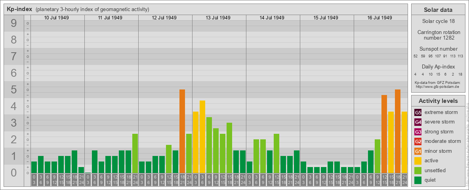Click the '21 24' time label under 16 Jul 1949
Screen dimensions: 469x190
pyautogui.click(x=404, y=180)
